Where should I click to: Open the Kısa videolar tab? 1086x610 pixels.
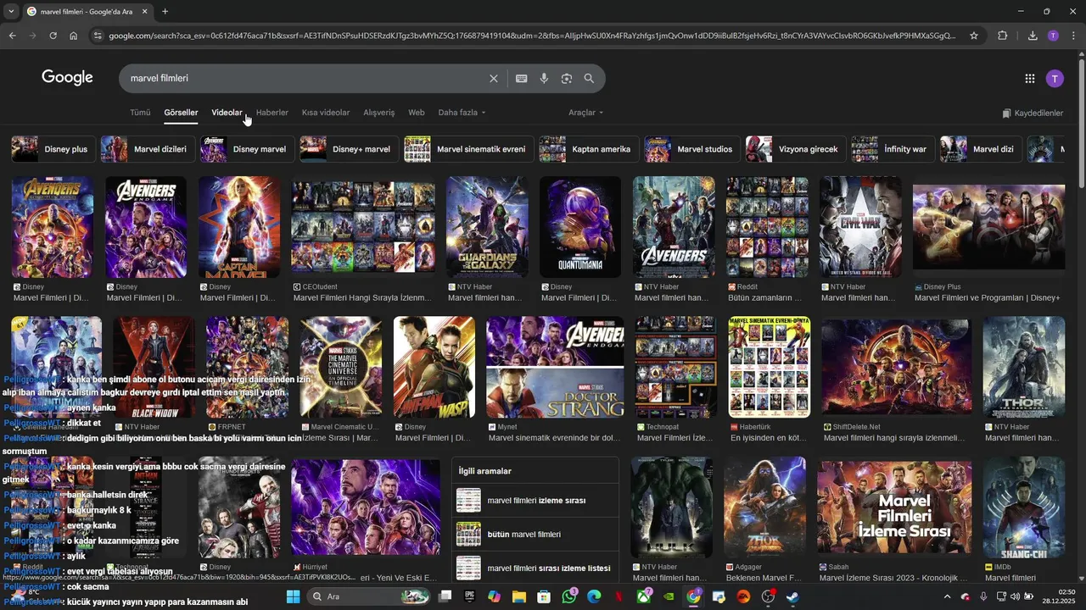[326, 113]
